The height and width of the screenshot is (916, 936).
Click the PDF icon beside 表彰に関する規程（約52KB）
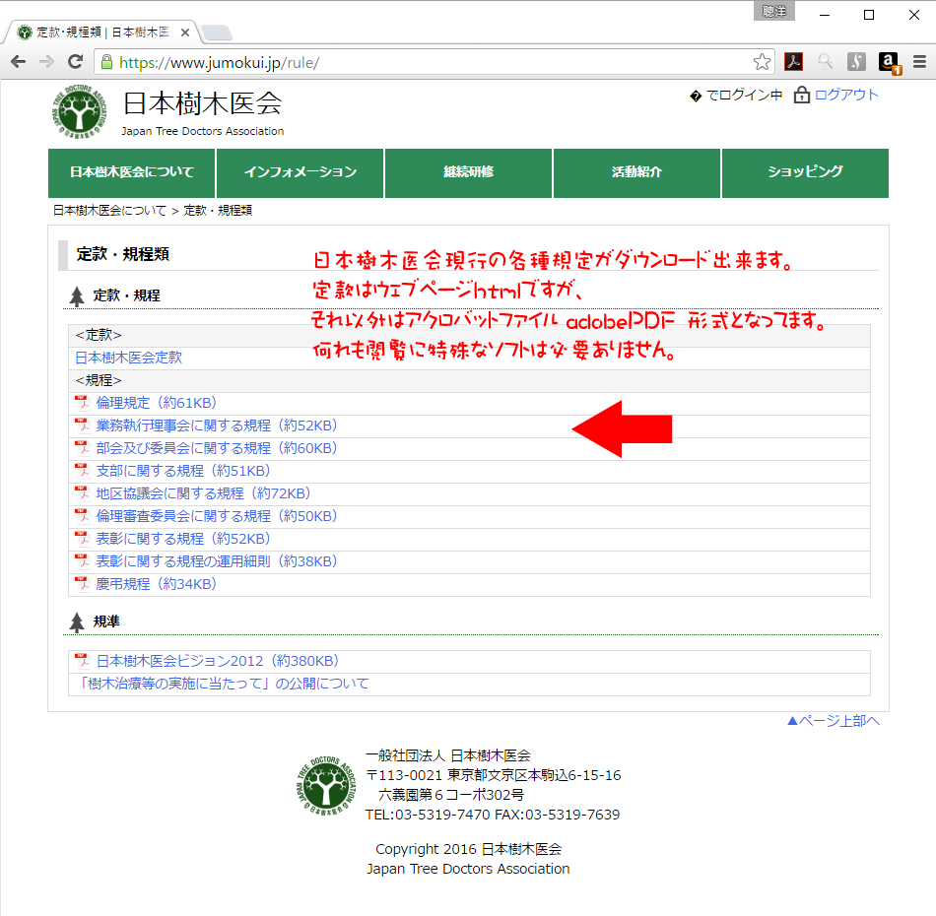(82, 539)
